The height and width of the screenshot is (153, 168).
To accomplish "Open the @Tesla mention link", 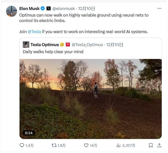I will tap(34, 32).
